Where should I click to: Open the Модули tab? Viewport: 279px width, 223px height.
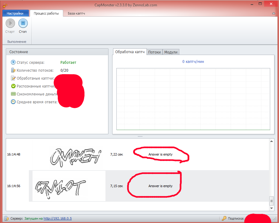(x=171, y=52)
